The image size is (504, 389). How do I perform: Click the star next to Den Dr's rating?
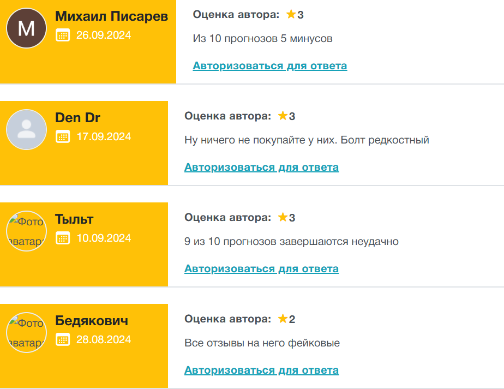point(283,116)
